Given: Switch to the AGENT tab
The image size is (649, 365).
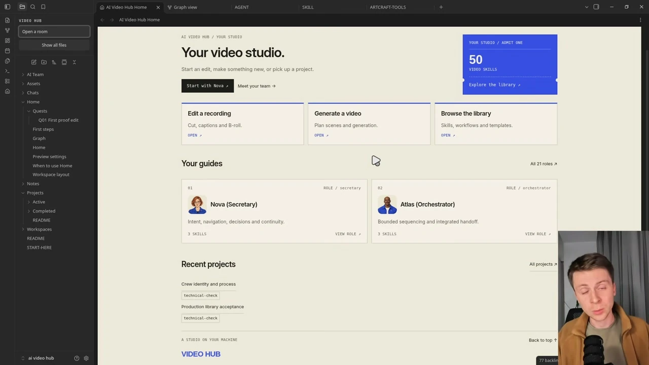Looking at the screenshot, I should [242, 7].
